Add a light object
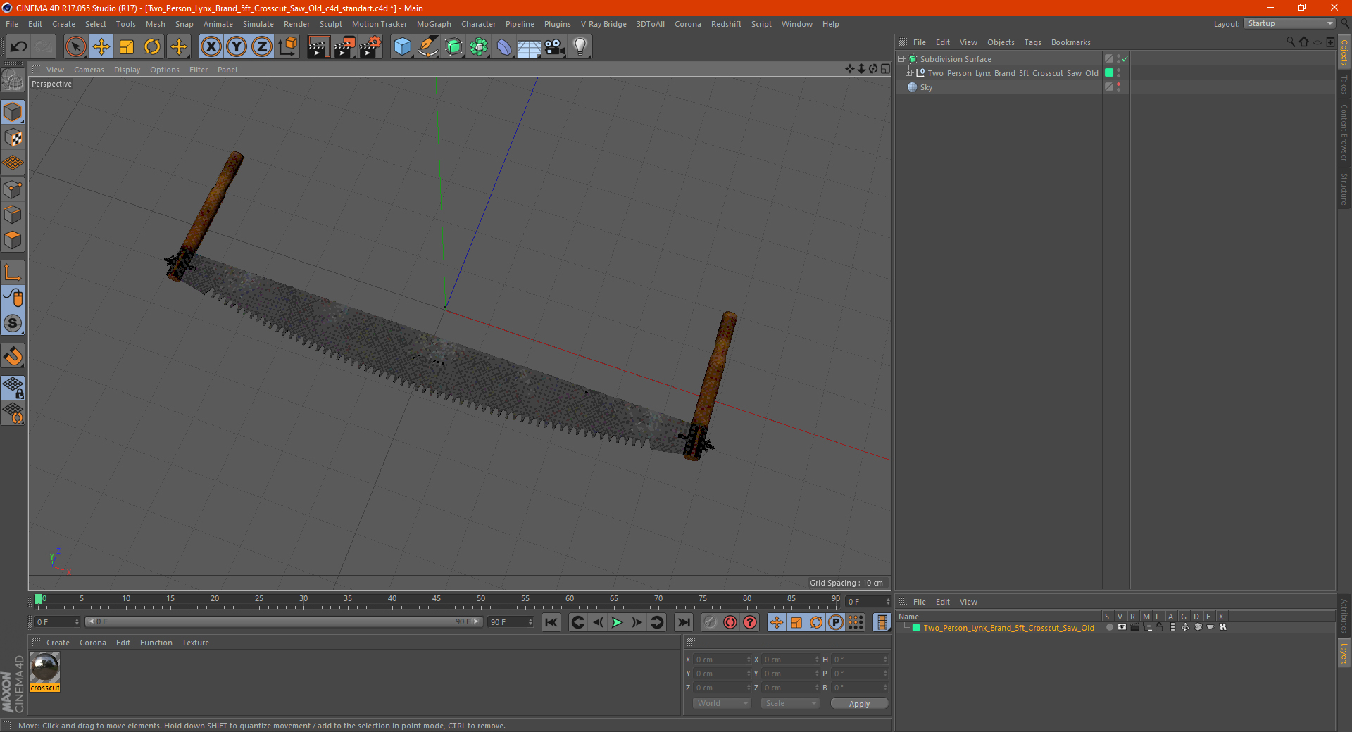 pyautogui.click(x=580, y=47)
